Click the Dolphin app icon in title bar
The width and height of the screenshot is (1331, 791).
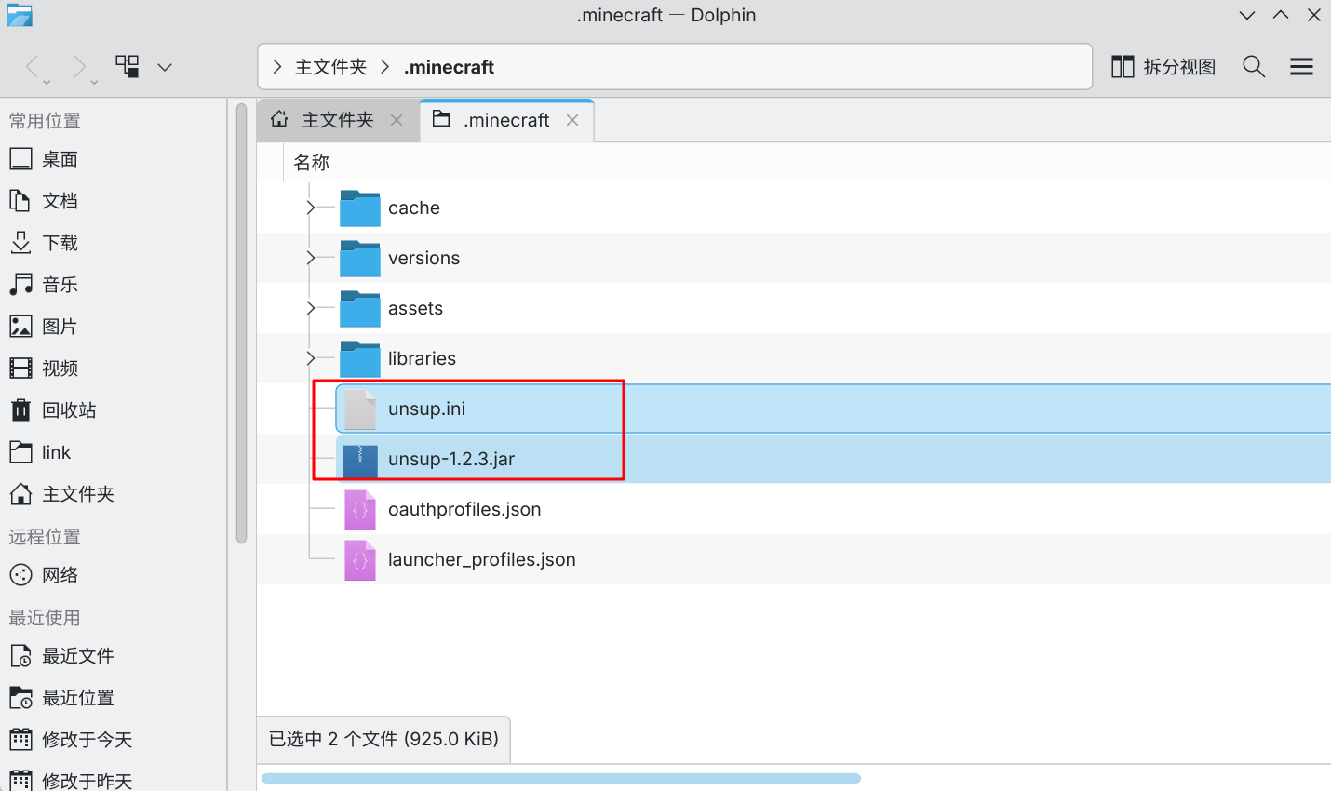tap(19, 15)
